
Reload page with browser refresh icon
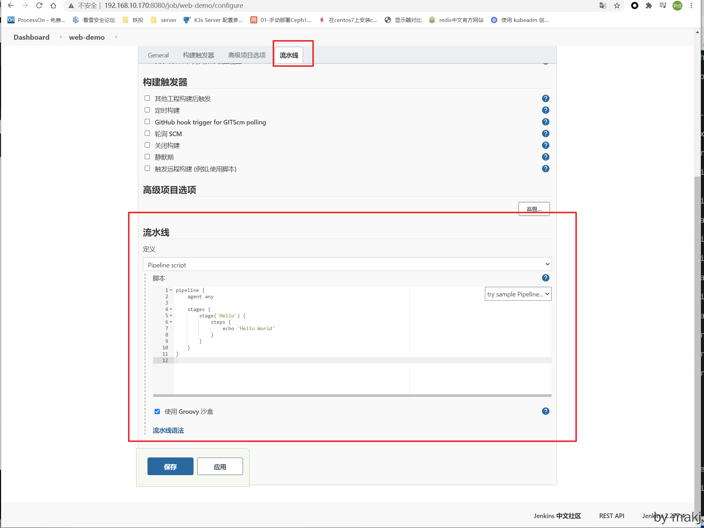tap(39, 5)
